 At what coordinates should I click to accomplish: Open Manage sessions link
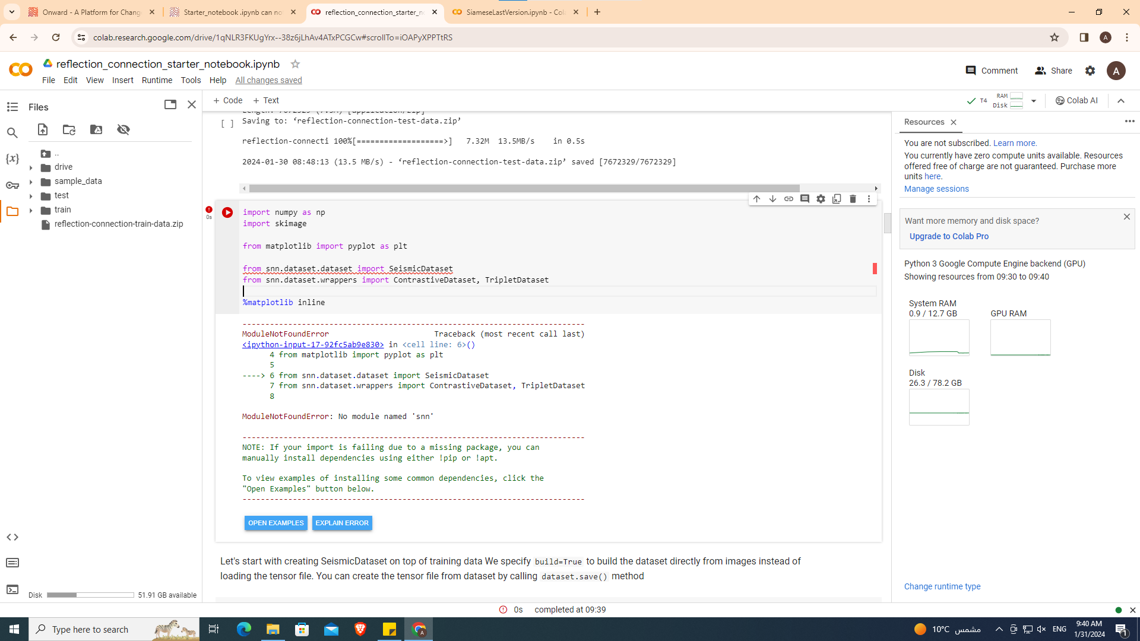(x=936, y=189)
